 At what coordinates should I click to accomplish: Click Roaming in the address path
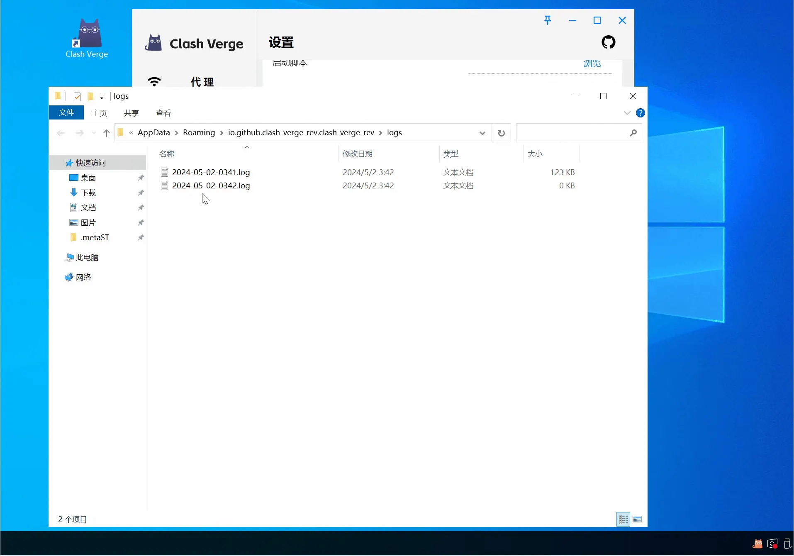pos(199,132)
